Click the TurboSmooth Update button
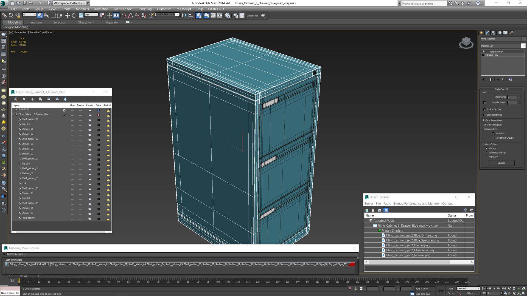This screenshot has height=296, width=527. click(501, 163)
